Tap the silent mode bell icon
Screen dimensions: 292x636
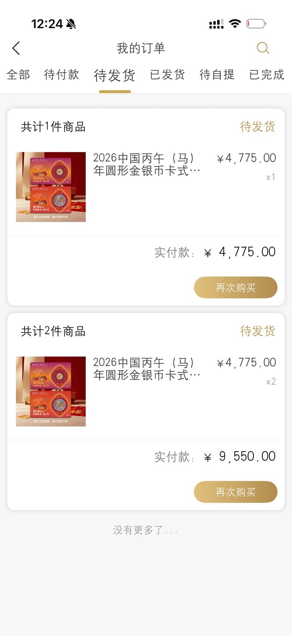71,24
